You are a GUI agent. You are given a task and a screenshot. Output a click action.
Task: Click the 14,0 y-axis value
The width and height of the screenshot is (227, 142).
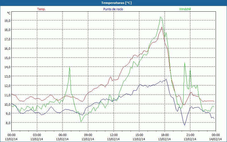[7, 67]
